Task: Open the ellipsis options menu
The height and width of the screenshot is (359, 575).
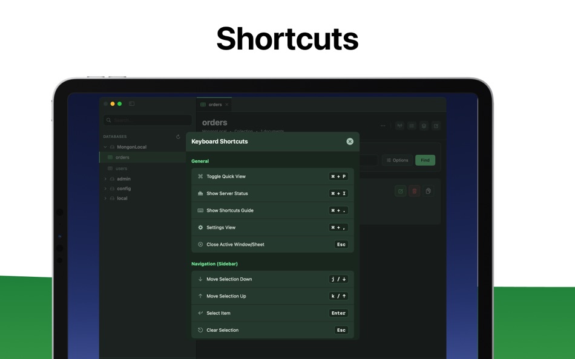Action: (383, 126)
